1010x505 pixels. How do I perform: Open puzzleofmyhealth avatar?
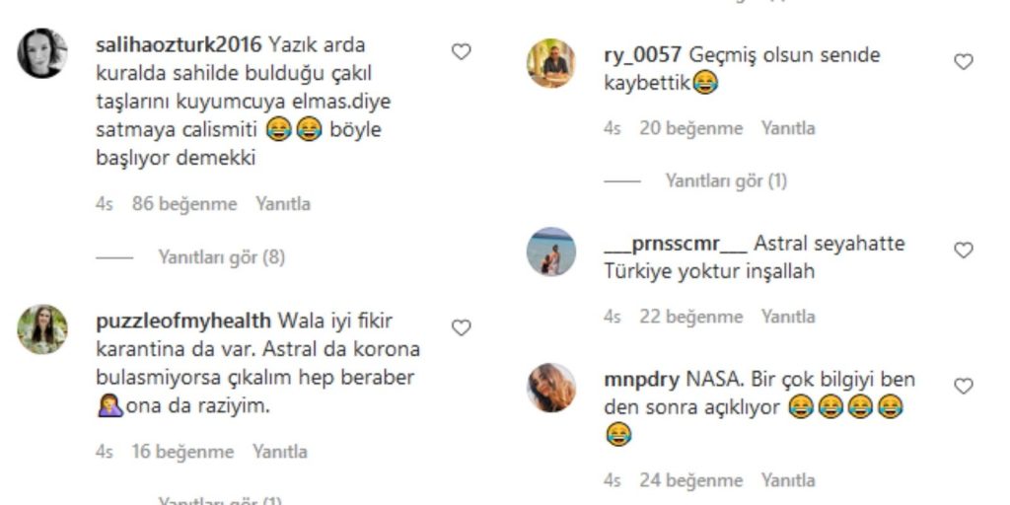click(42, 329)
